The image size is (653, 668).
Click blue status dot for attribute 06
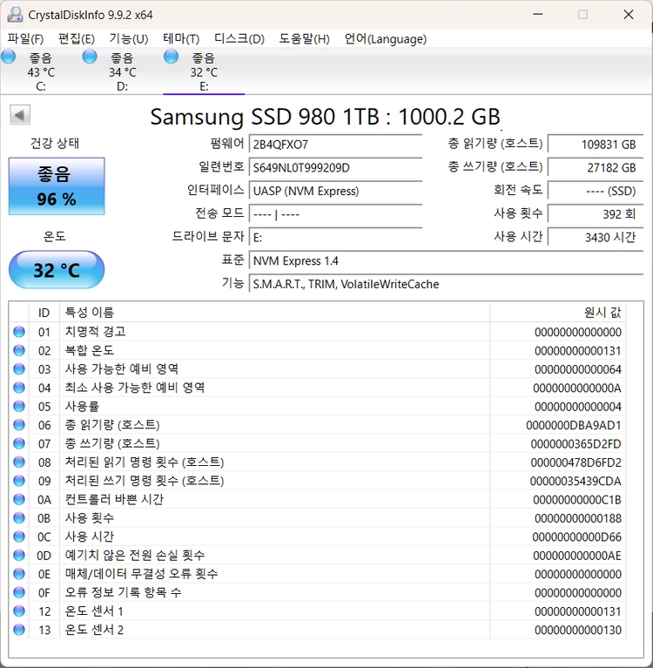coord(19,425)
